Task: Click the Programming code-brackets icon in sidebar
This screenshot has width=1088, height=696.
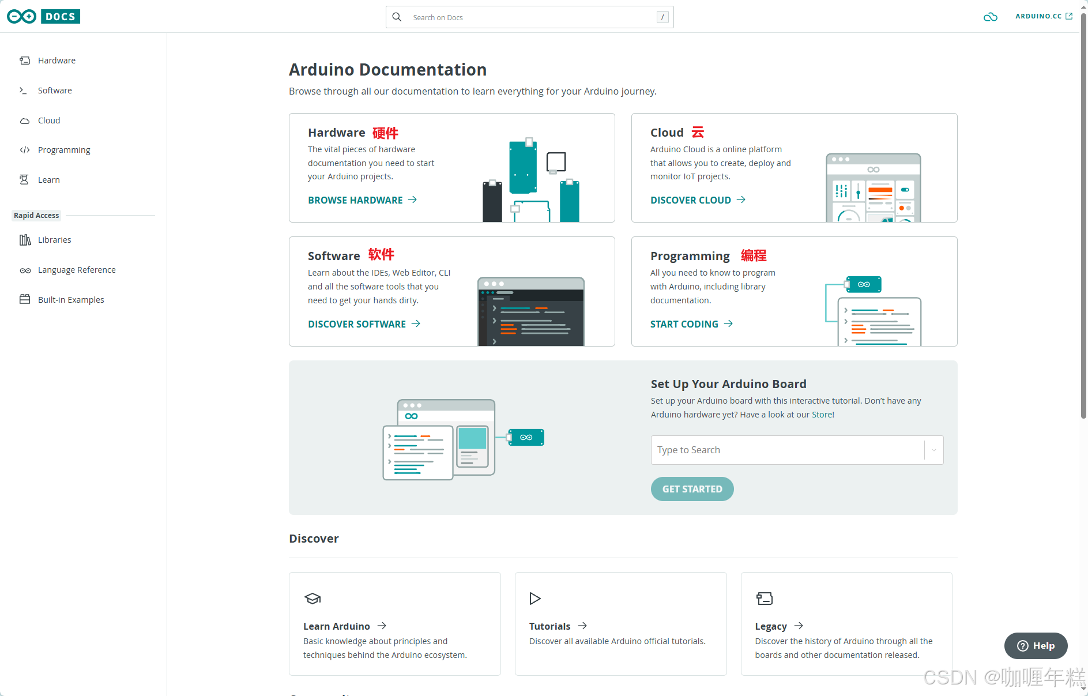Action: point(25,150)
